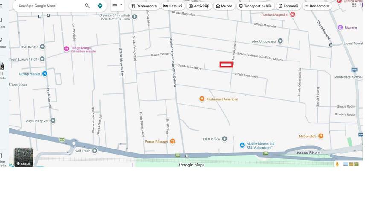Open directions with the blue arrow icon
The image size is (384, 216).
point(100,6)
